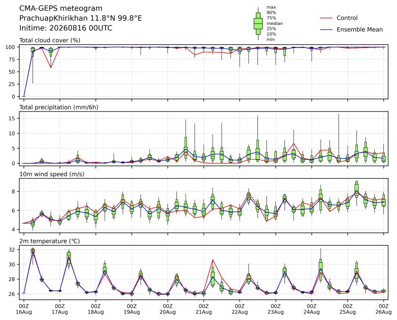
Task: Click the '10%' label in box-plot legend
Action: point(271,34)
